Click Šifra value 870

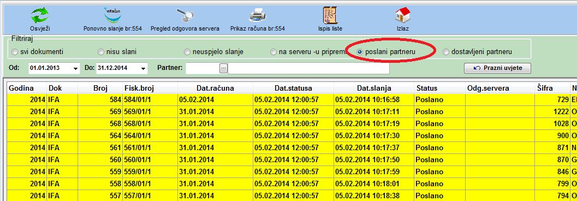[x=552, y=160]
